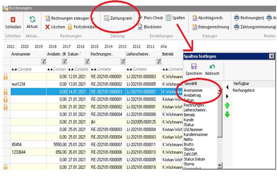The image size is (277, 176).
Task: Refresh the list with Aktual.
Action: [x=32, y=19]
